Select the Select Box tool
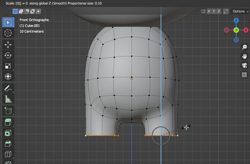The height and width of the screenshot is (164, 250). pyautogui.click(x=8, y=22)
